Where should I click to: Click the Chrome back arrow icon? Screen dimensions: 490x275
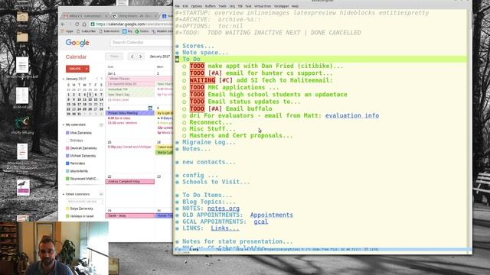[x=64, y=24]
